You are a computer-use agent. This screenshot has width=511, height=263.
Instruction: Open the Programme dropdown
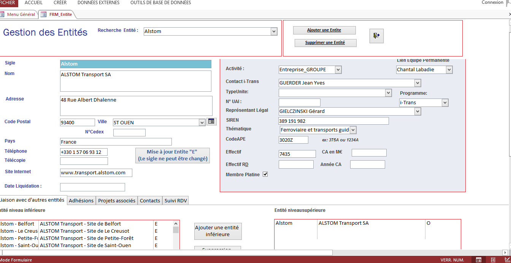click(445, 103)
